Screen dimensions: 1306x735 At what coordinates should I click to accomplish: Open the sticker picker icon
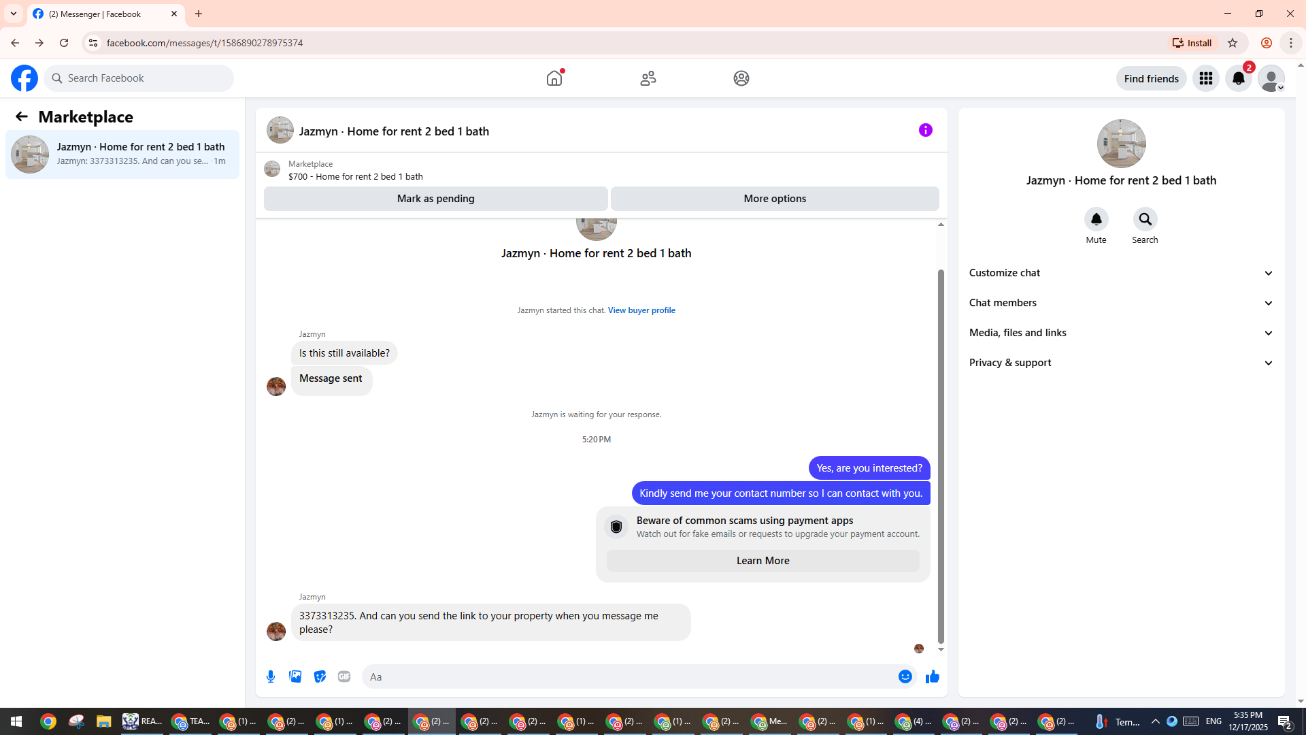click(x=320, y=676)
